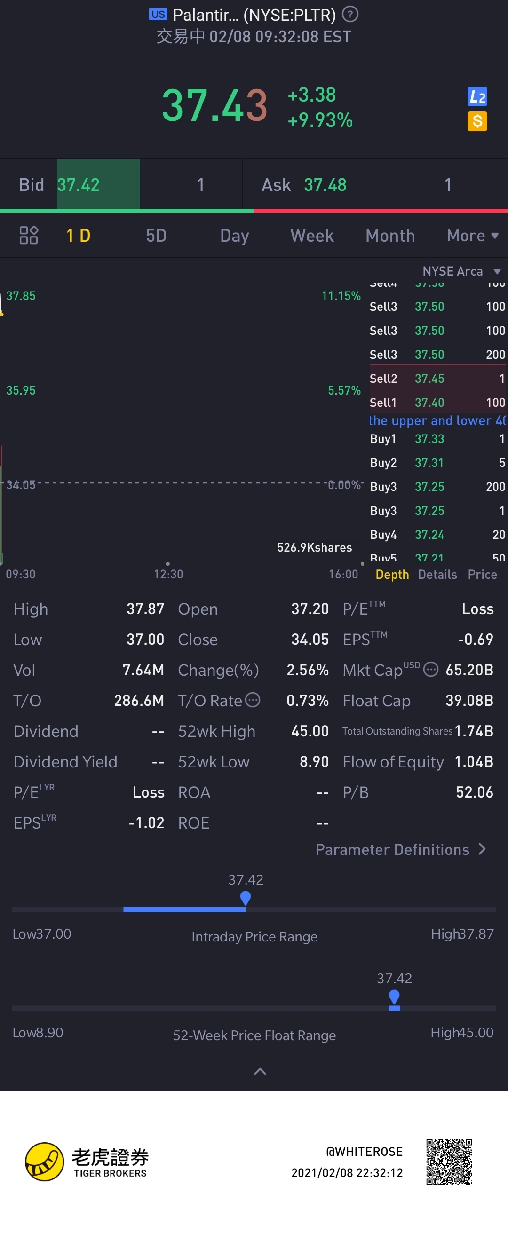Click the Mkt Cap currency options icon
The height and width of the screenshot is (1233, 508).
pos(431,669)
